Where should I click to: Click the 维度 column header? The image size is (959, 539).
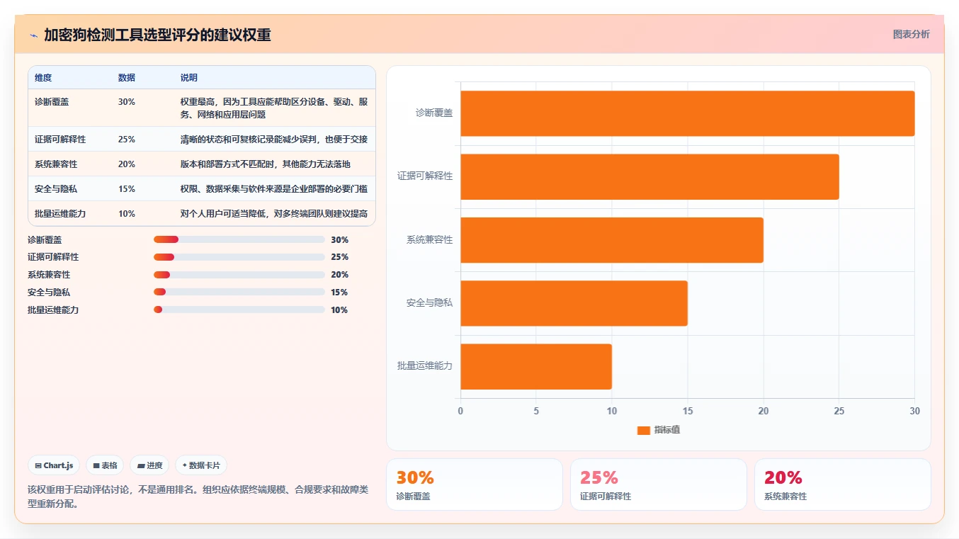coord(43,77)
